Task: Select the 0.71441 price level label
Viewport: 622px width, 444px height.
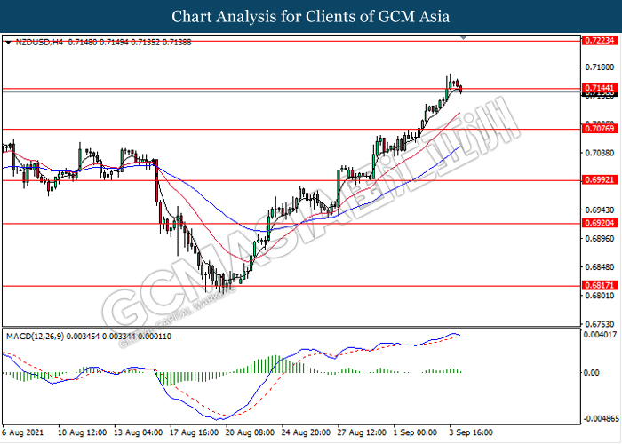Action: pos(600,88)
